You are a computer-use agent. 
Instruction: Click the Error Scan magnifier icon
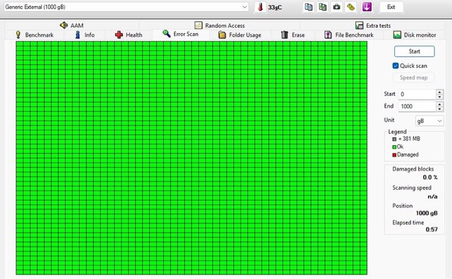point(166,34)
